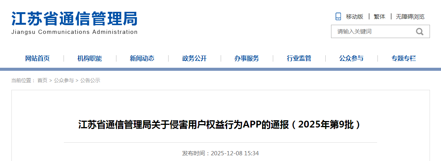Open 无障碍浏览 accessibility browsing
The width and height of the screenshot is (441, 161).
410,17
